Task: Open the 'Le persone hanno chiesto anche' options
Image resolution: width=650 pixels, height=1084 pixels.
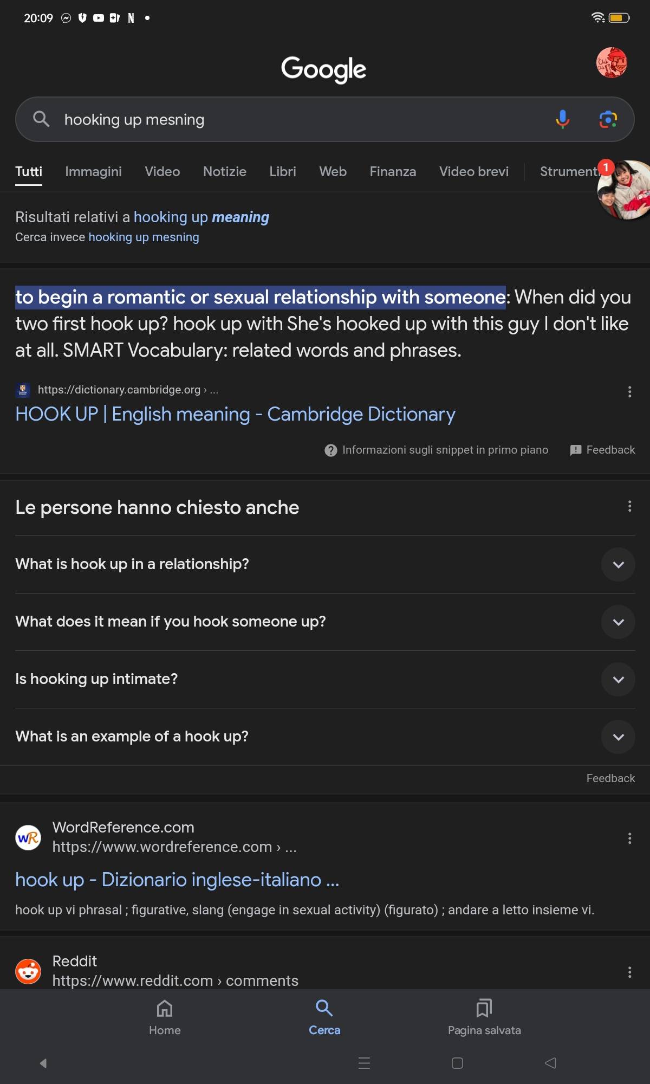Action: click(x=629, y=506)
